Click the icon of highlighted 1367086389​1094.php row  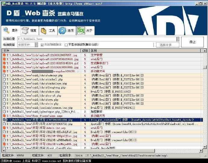4,120
